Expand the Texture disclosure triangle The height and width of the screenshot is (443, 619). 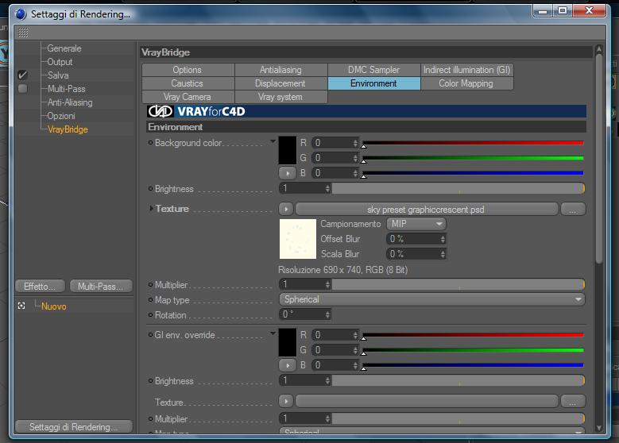pos(151,208)
